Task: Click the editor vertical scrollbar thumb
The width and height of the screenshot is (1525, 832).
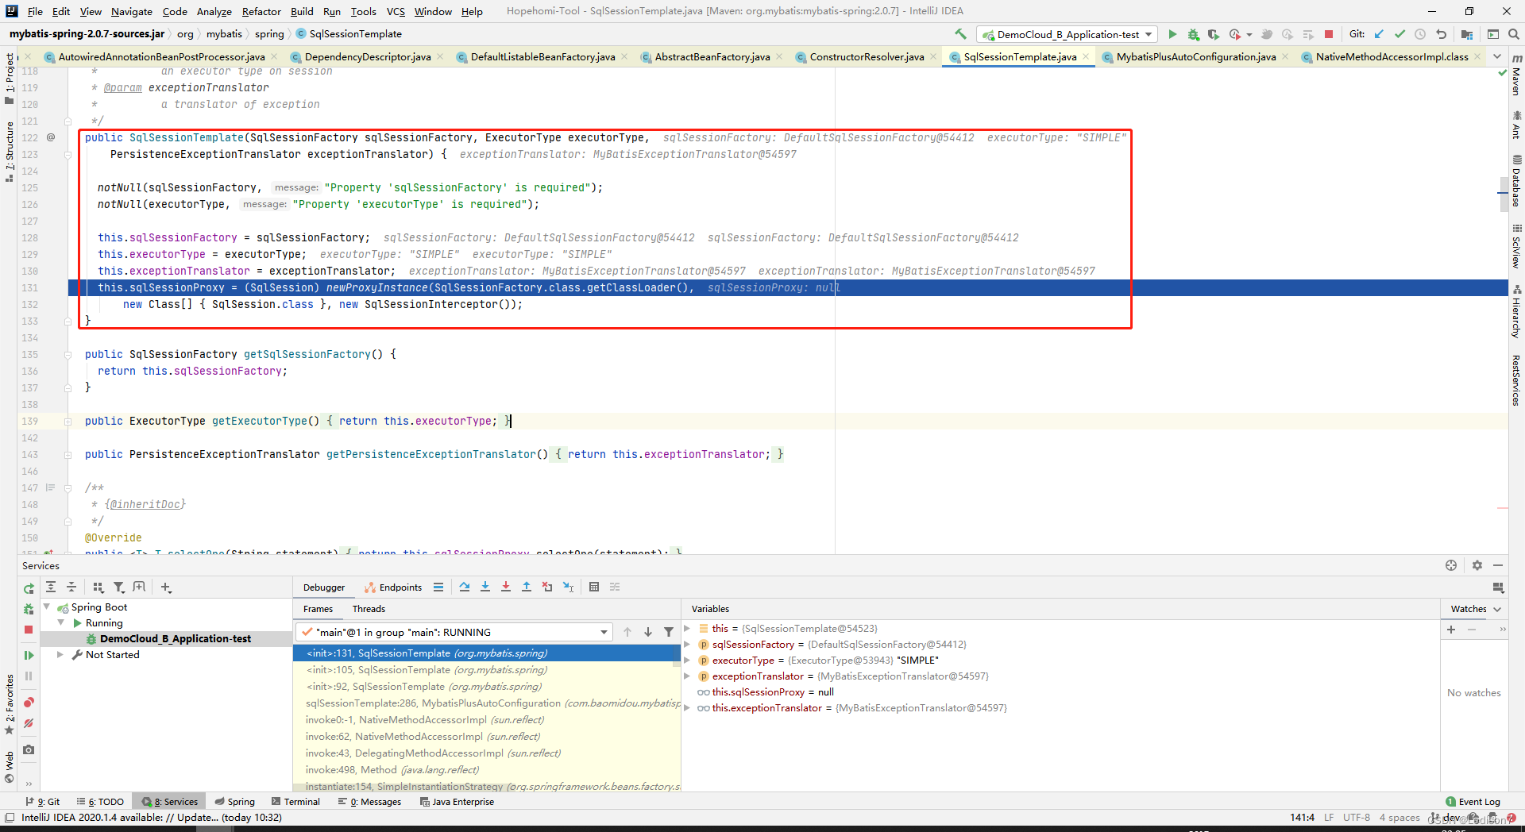Action: [1504, 194]
